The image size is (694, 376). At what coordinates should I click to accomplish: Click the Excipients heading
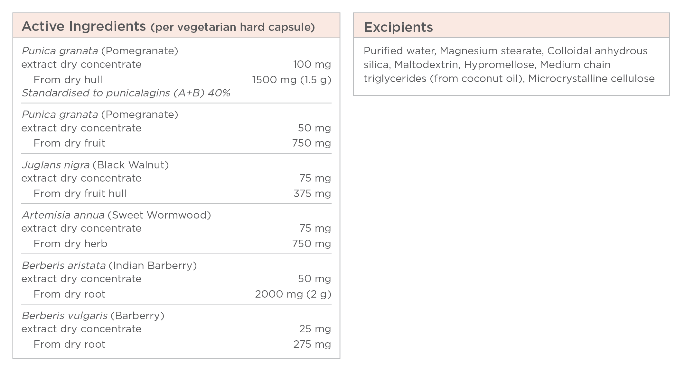pos(398,27)
